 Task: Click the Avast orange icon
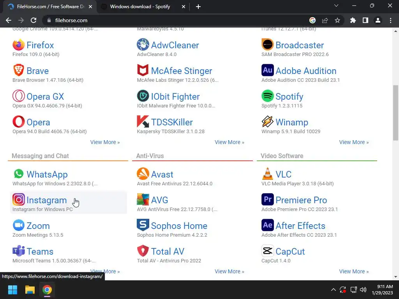coord(143,174)
